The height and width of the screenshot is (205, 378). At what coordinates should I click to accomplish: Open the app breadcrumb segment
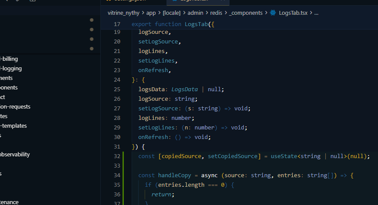coord(151,13)
